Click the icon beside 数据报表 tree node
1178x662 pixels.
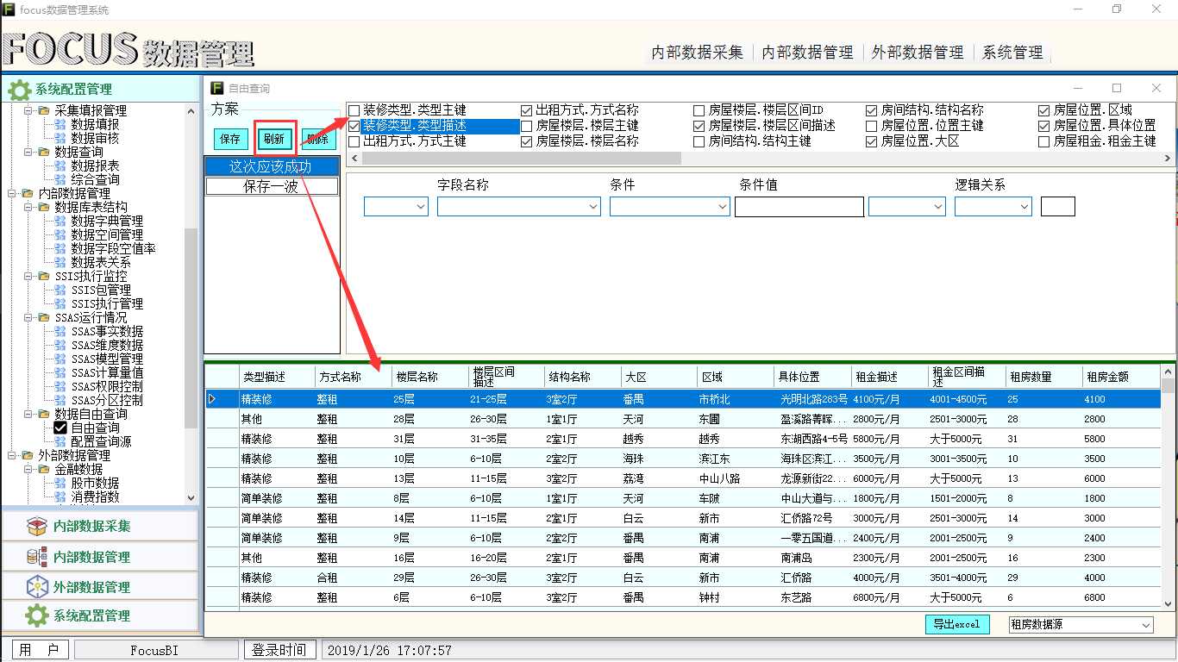click(60, 165)
